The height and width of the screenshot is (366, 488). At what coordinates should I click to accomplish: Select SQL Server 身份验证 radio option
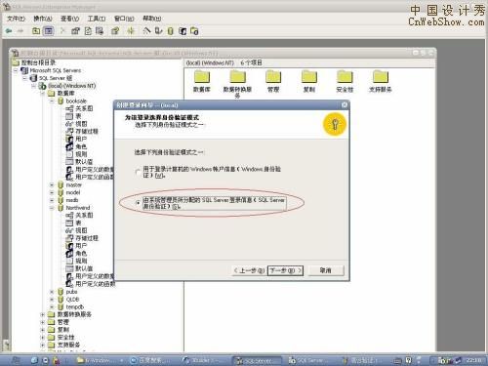138,203
